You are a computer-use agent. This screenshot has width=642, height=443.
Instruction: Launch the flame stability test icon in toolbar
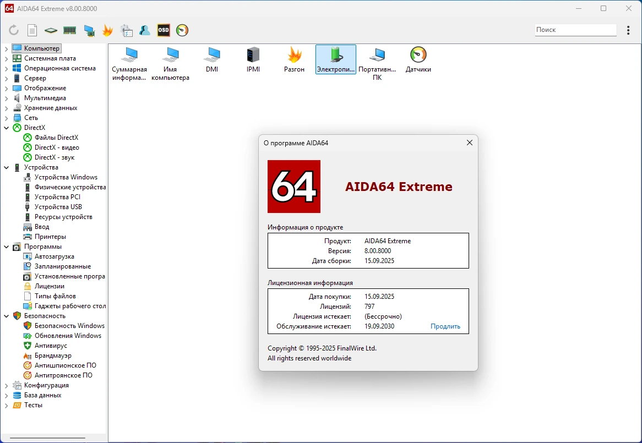[107, 30]
